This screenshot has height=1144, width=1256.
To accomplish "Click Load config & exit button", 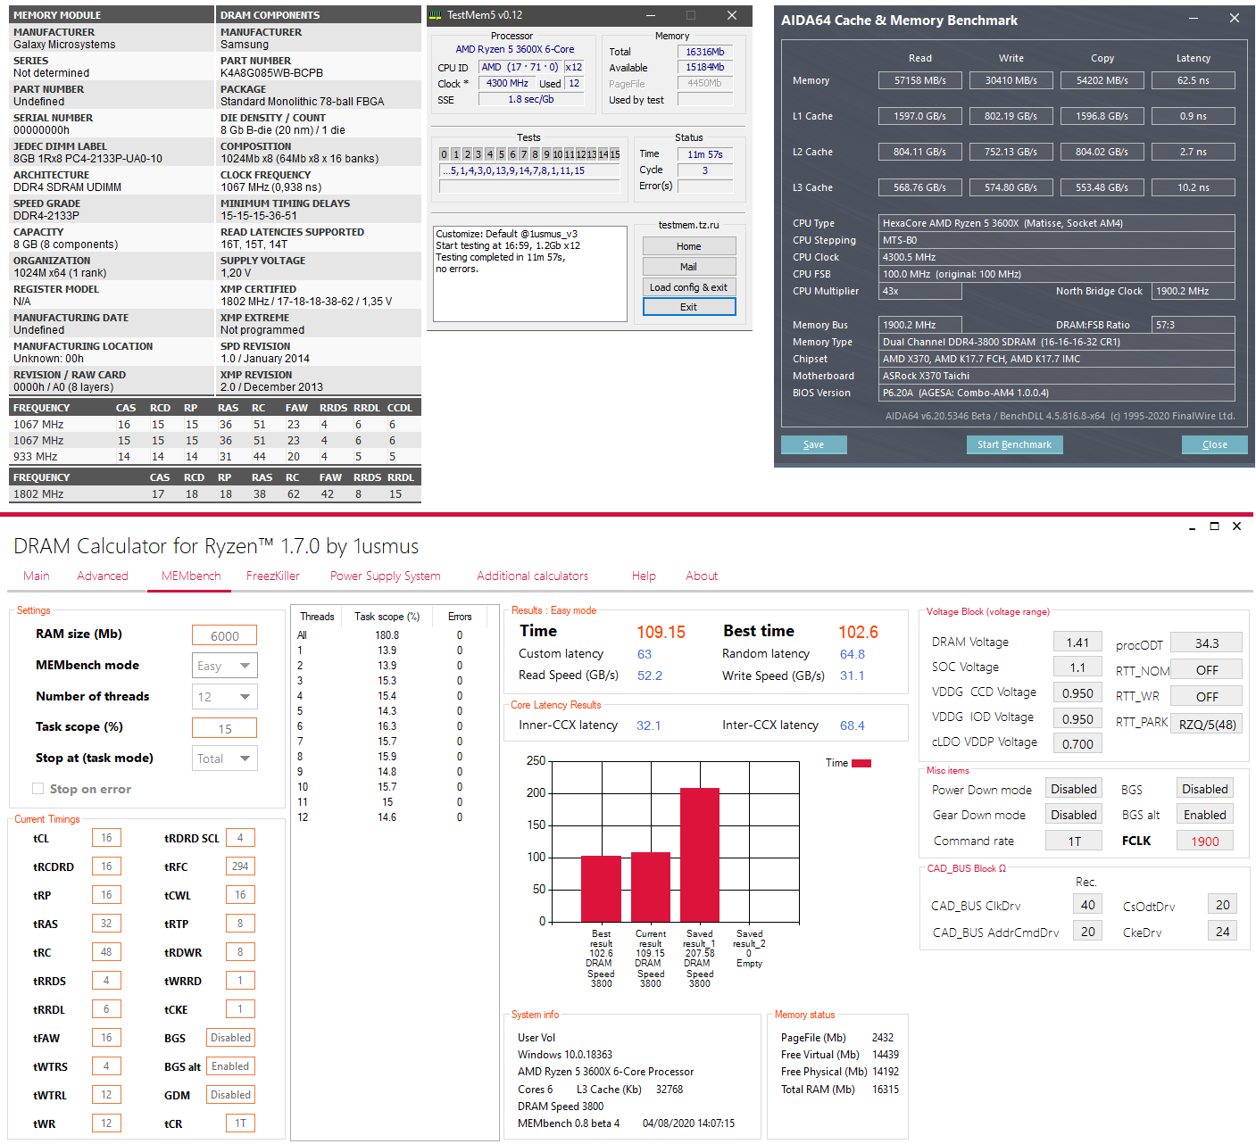I will (689, 287).
